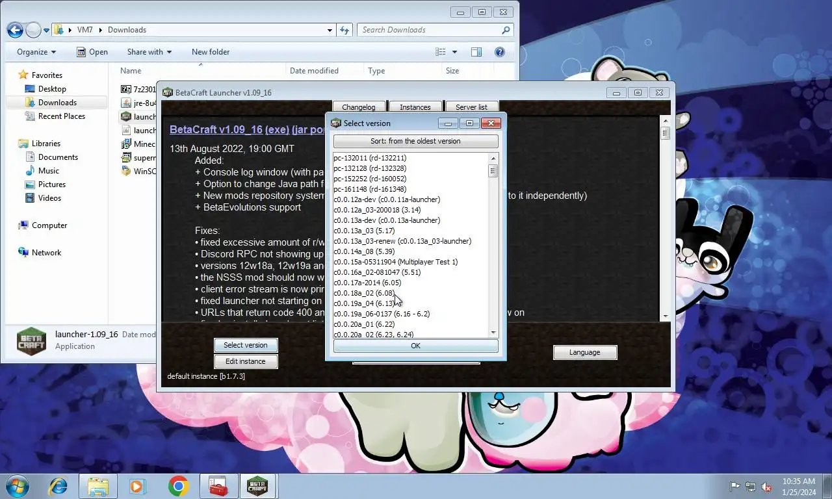The image size is (832, 499).
Task: Click the Select version button in launcher
Action: tap(246, 345)
